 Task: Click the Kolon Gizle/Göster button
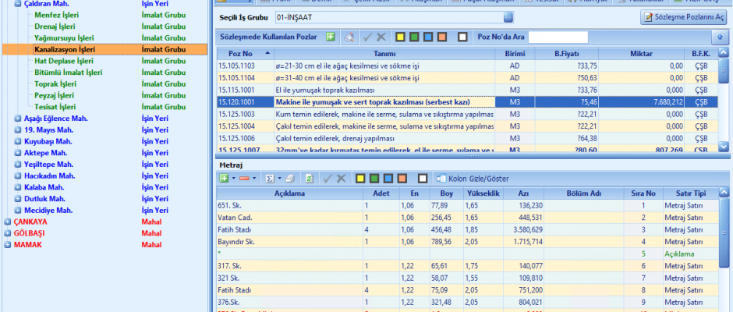pyautogui.click(x=472, y=178)
